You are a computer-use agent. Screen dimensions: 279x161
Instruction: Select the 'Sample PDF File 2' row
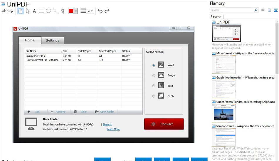(x=83, y=56)
